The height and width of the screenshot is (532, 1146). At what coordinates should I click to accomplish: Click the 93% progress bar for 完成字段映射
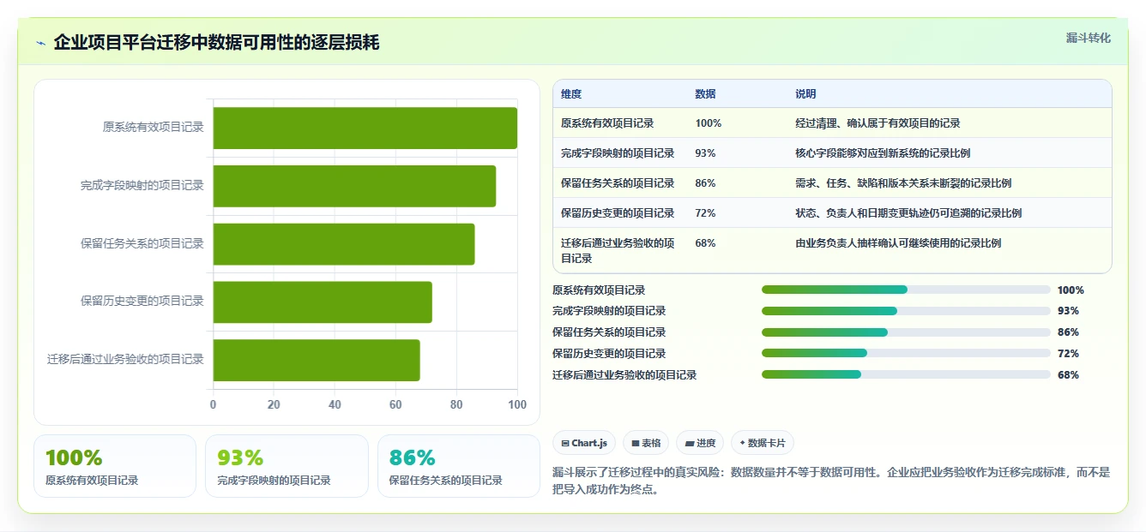906,311
